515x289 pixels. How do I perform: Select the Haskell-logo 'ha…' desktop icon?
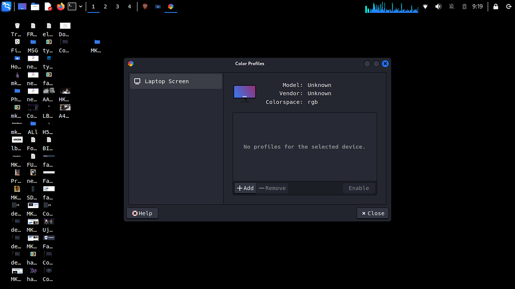32,275
